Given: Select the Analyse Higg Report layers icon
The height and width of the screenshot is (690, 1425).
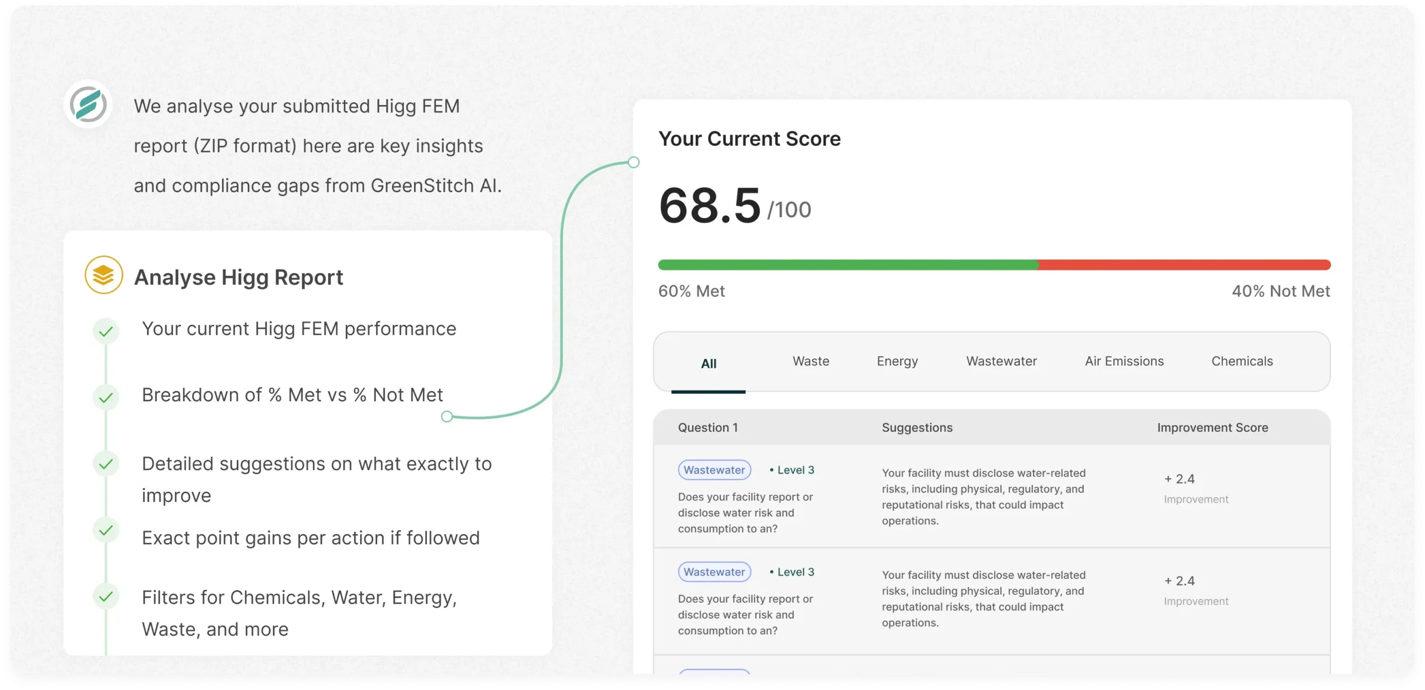Looking at the screenshot, I should click(104, 275).
